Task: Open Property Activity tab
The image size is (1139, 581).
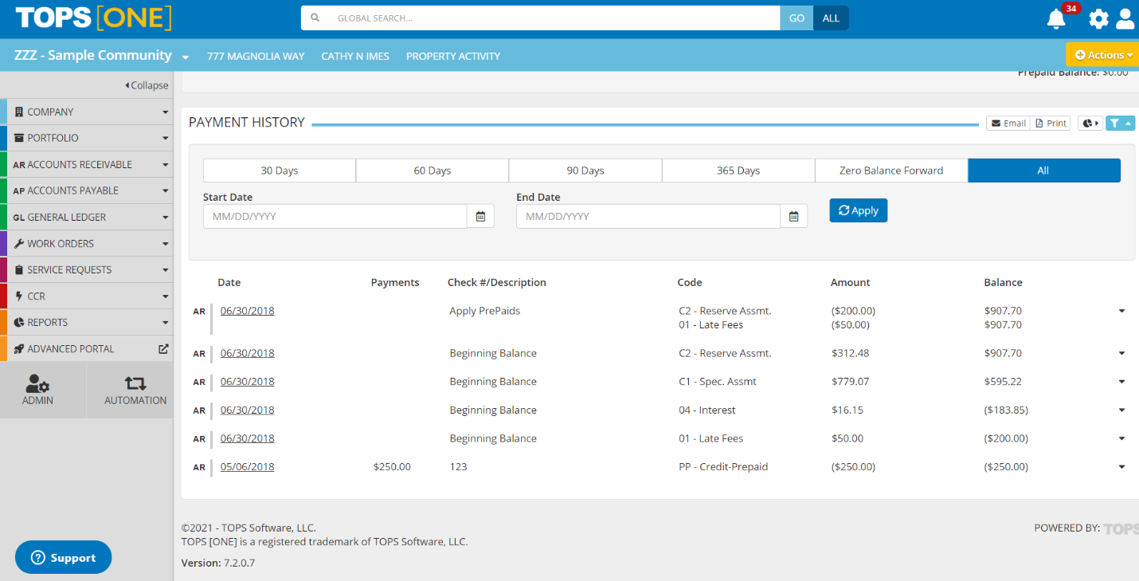Action: (x=452, y=56)
